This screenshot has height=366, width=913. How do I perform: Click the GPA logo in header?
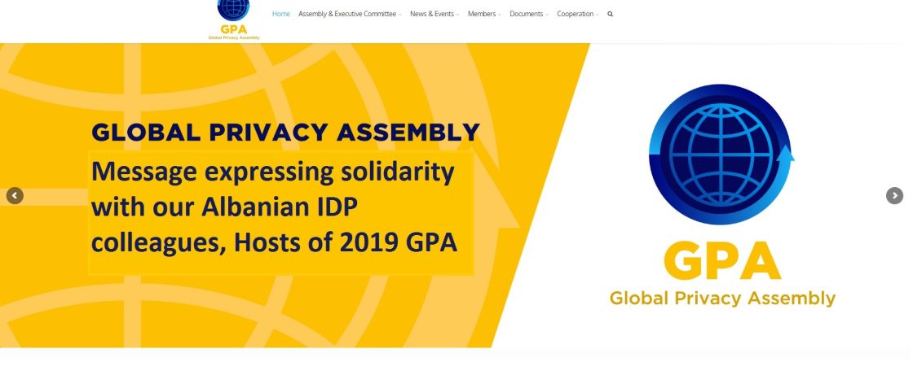point(234,20)
